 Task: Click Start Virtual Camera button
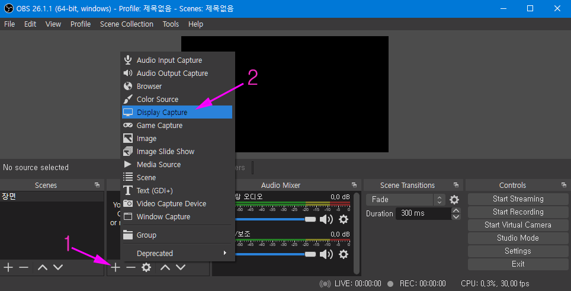(x=518, y=225)
